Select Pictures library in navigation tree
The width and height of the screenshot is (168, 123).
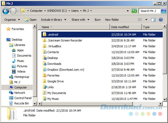coord(22,66)
